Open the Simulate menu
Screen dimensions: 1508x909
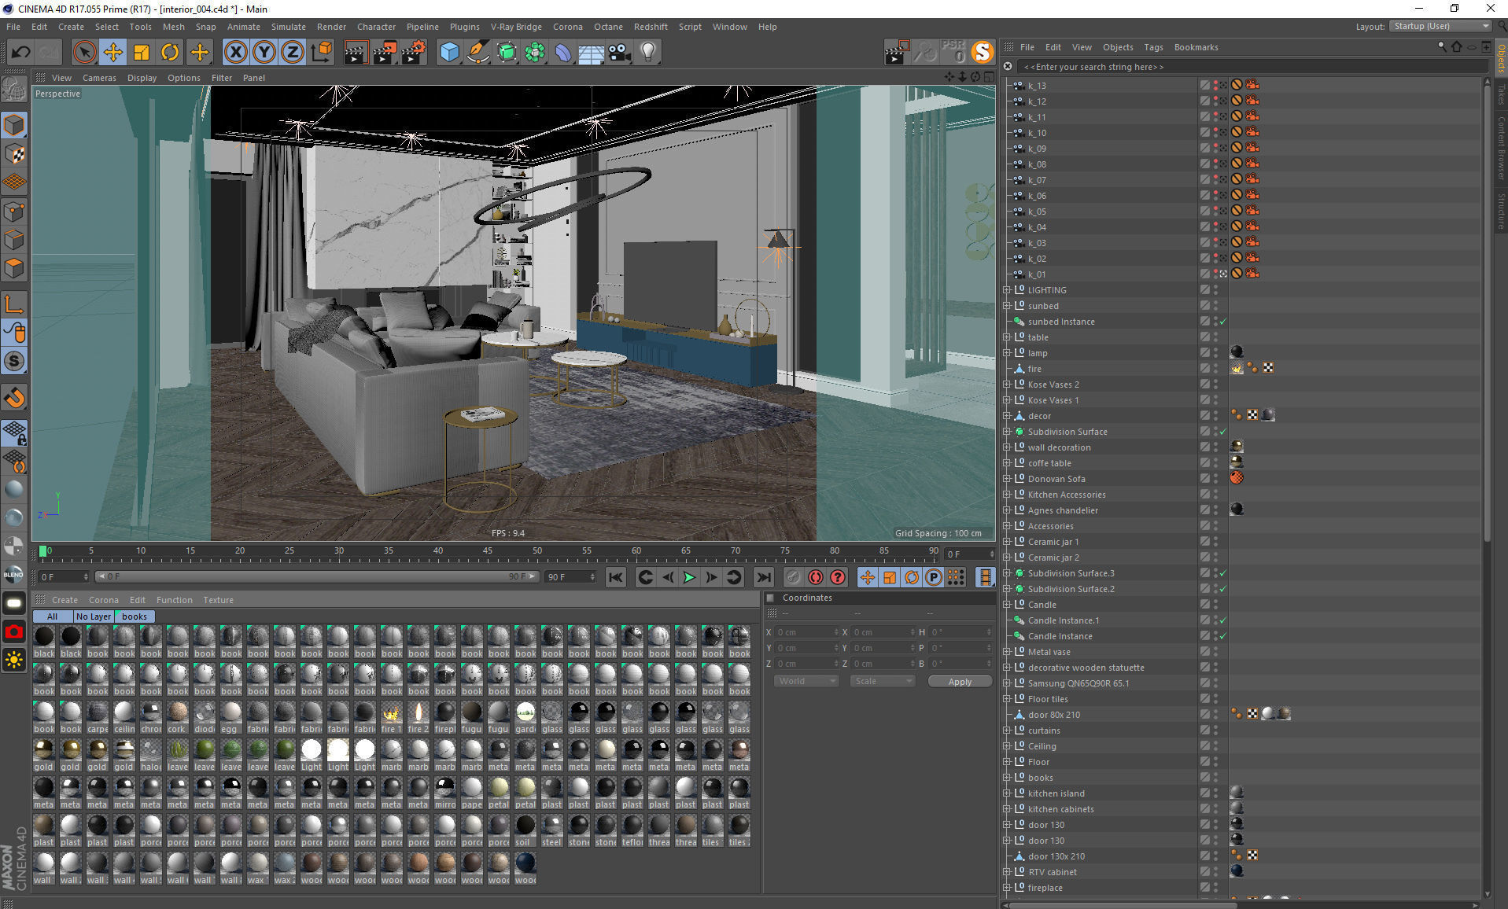click(x=288, y=27)
